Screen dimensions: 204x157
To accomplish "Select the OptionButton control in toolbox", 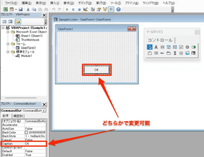I will pos(188,47).
